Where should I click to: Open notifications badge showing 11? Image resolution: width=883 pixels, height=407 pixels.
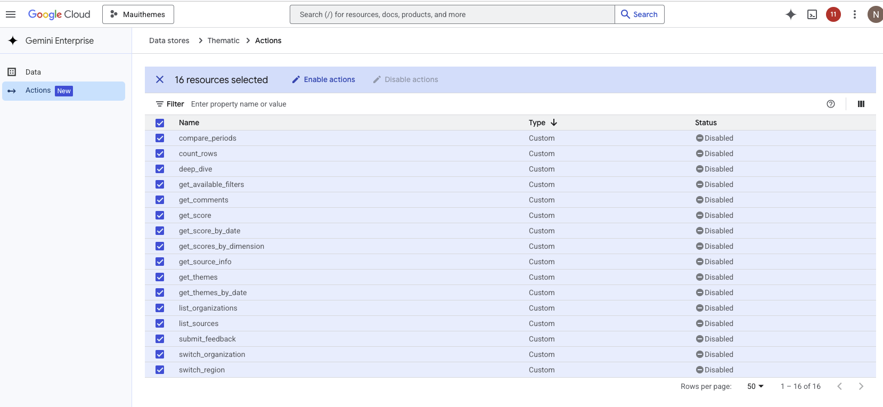pyautogui.click(x=833, y=14)
